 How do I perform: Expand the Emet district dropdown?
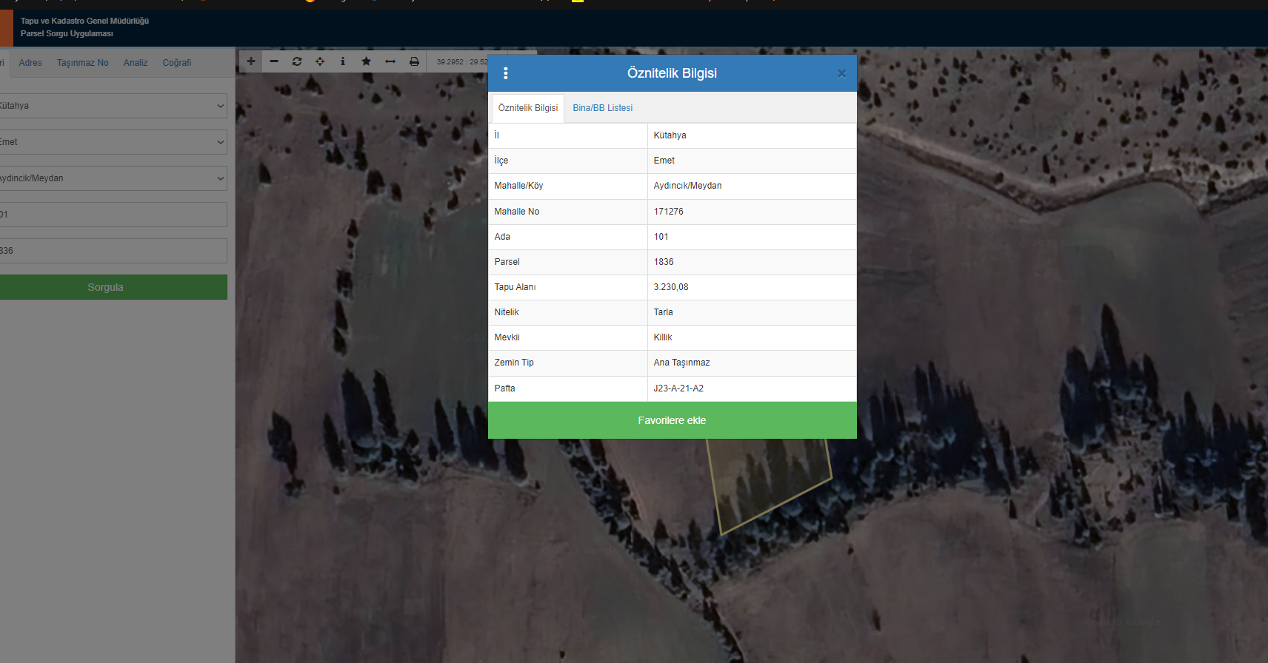[x=113, y=142]
